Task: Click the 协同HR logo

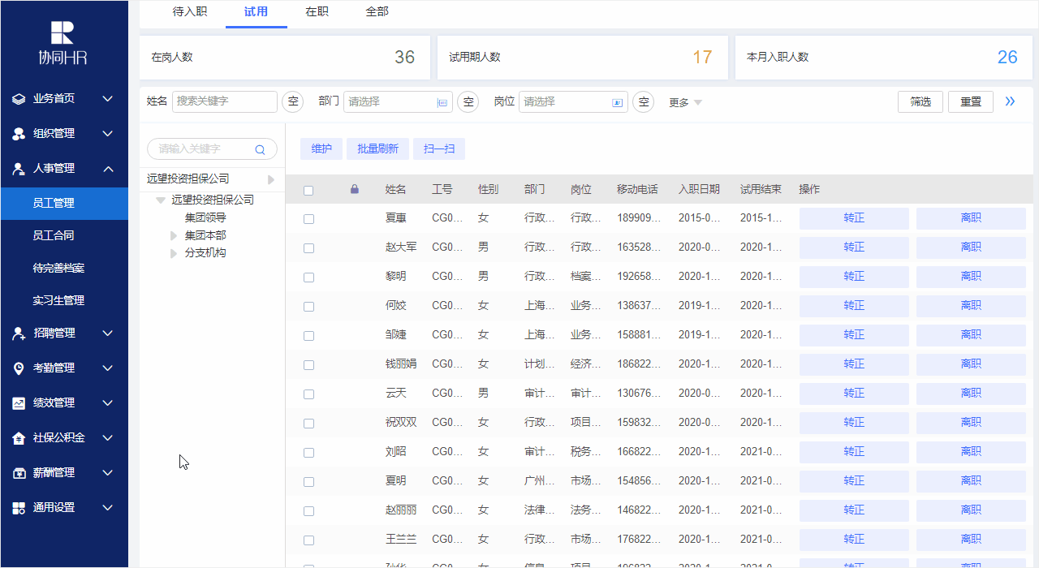Action: [63, 43]
